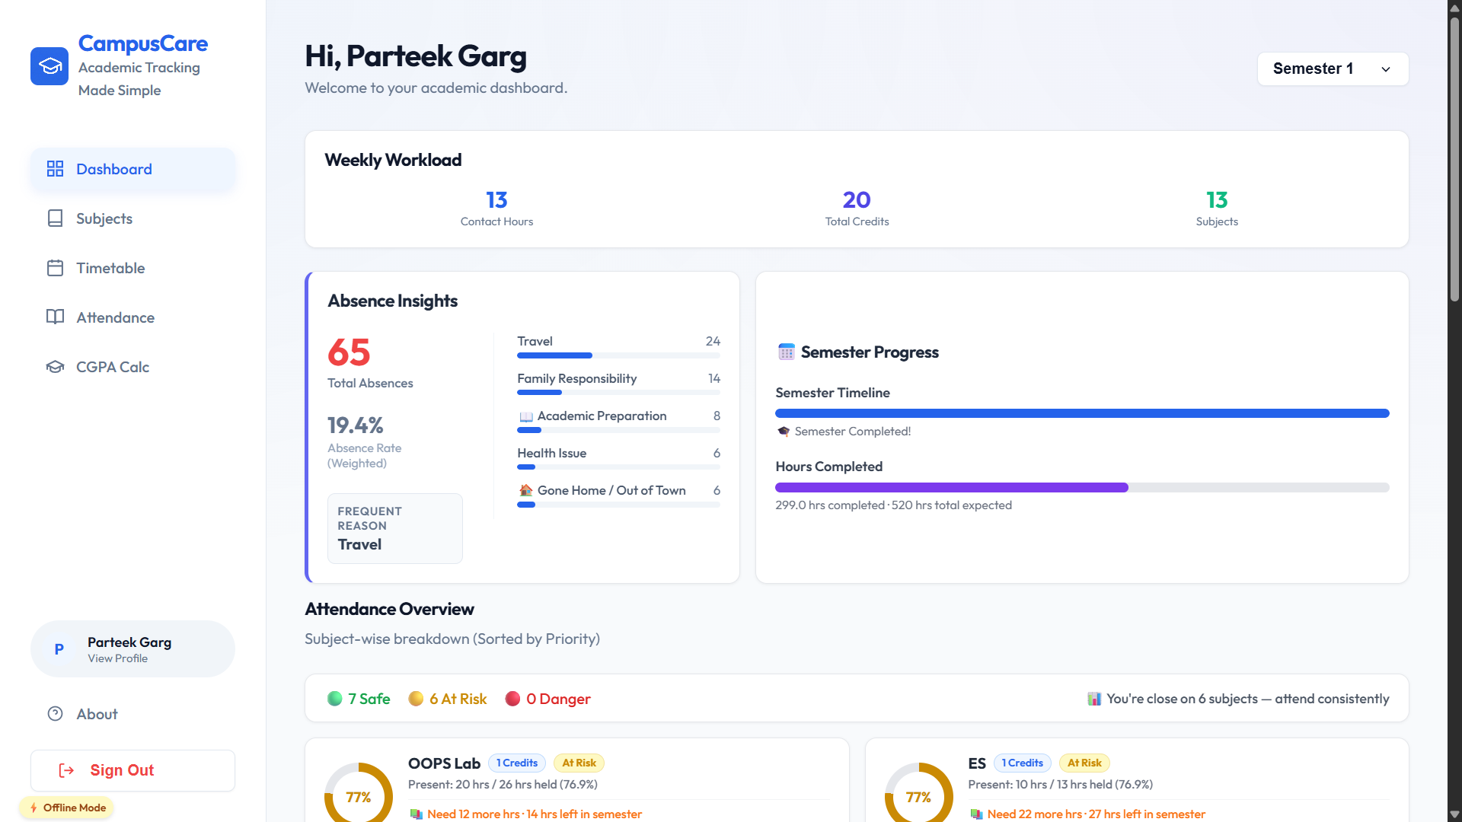Click the ES At Risk badge
Screen dimensions: 1462x822
pyautogui.click(x=1084, y=763)
